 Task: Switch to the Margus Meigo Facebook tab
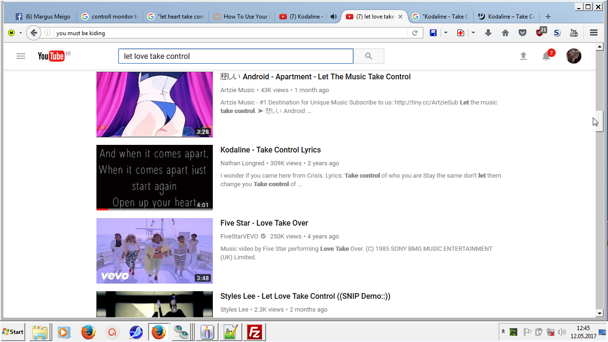click(x=43, y=17)
